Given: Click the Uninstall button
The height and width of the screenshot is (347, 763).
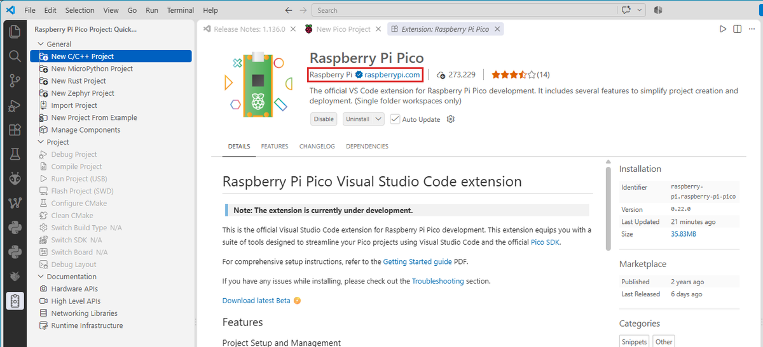Looking at the screenshot, I should [357, 119].
